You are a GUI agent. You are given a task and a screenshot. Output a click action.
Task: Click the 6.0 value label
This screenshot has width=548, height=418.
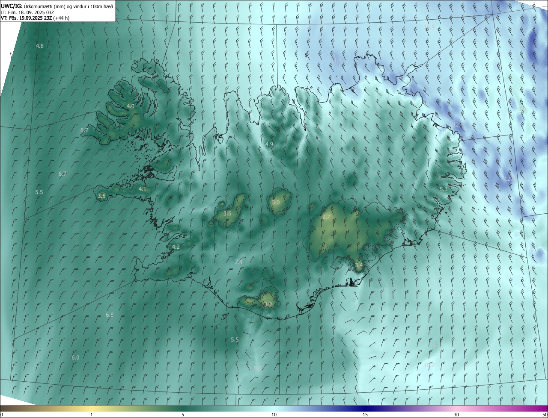(75, 357)
